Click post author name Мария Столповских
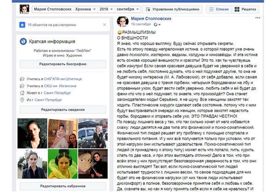 151,18
